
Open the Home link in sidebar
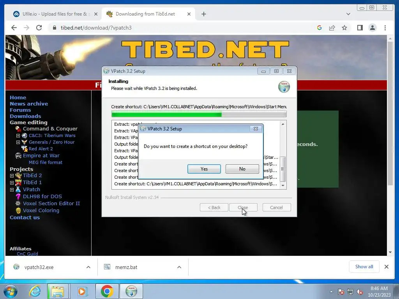coord(18,97)
